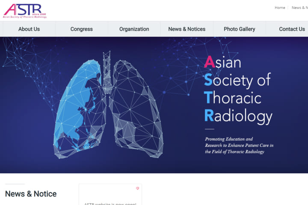Click the pink heart icon on news card

tap(137, 188)
